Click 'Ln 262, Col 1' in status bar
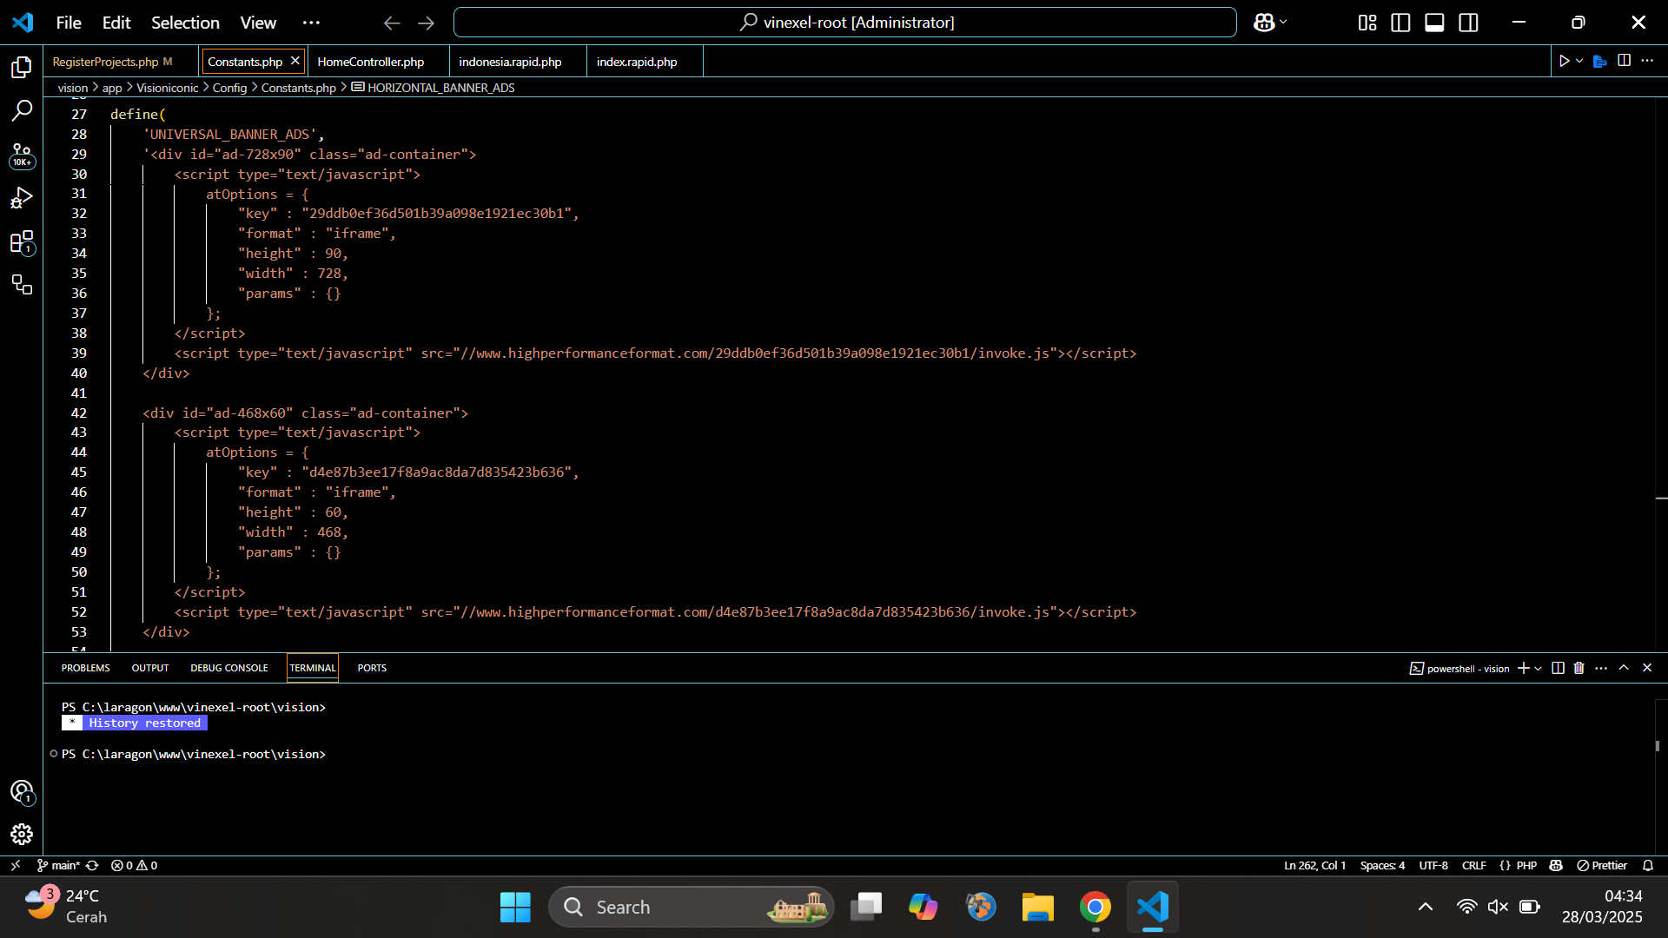Image resolution: width=1668 pixels, height=938 pixels. 1314,865
